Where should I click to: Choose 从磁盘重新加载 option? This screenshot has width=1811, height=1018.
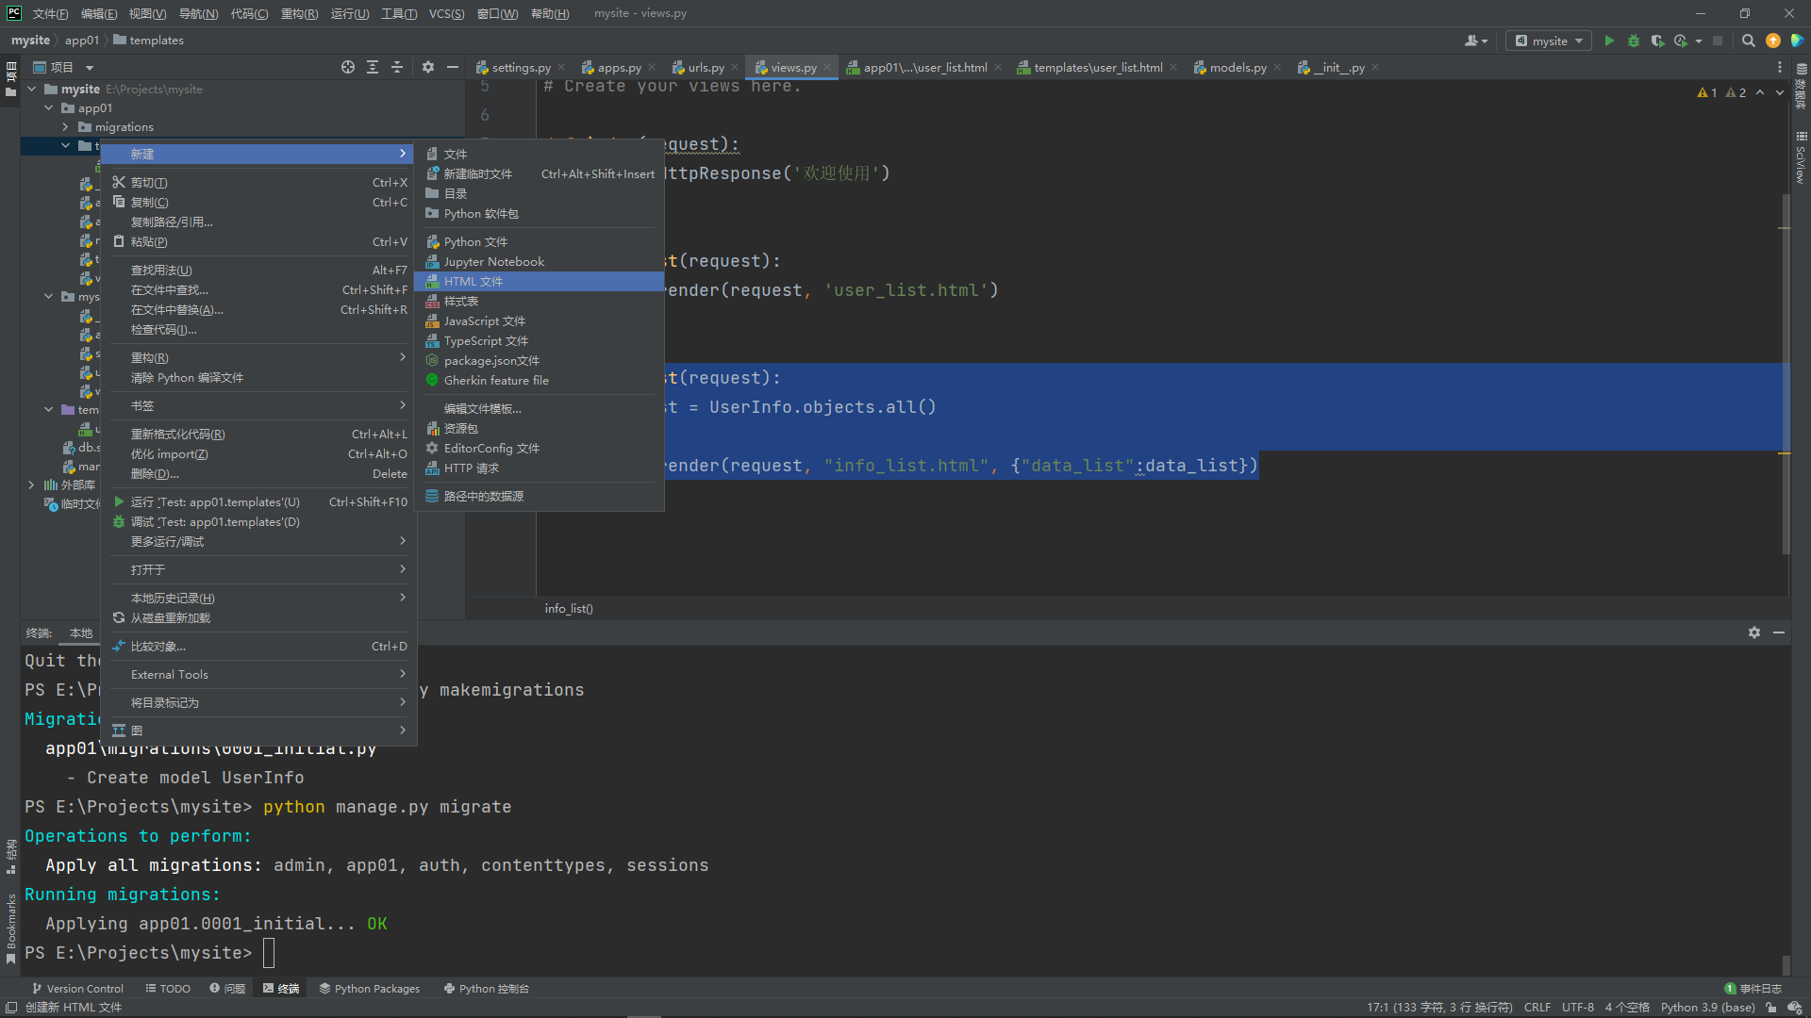click(259, 617)
